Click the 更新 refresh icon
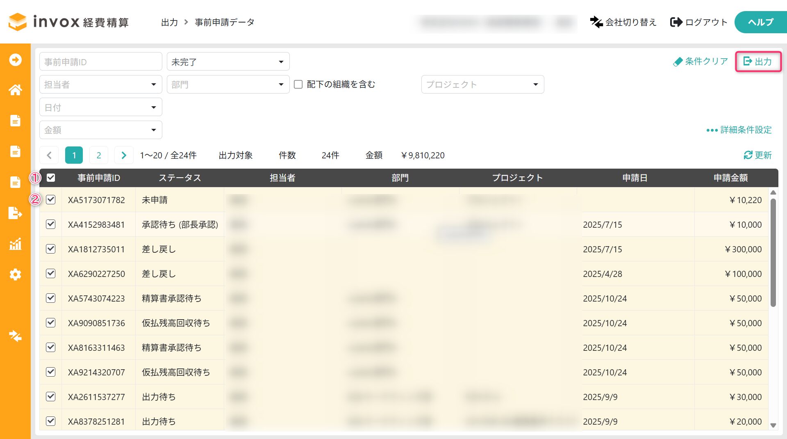Image resolution: width=787 pixels, height=439 pixels. pyautogui.click(x=748, y=155)
